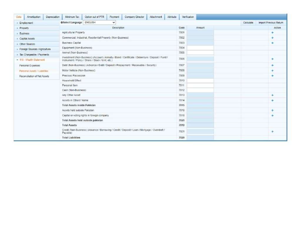Go to the Verification tab
This screenshot has width=301, height=232.
[x=188, y=17]
